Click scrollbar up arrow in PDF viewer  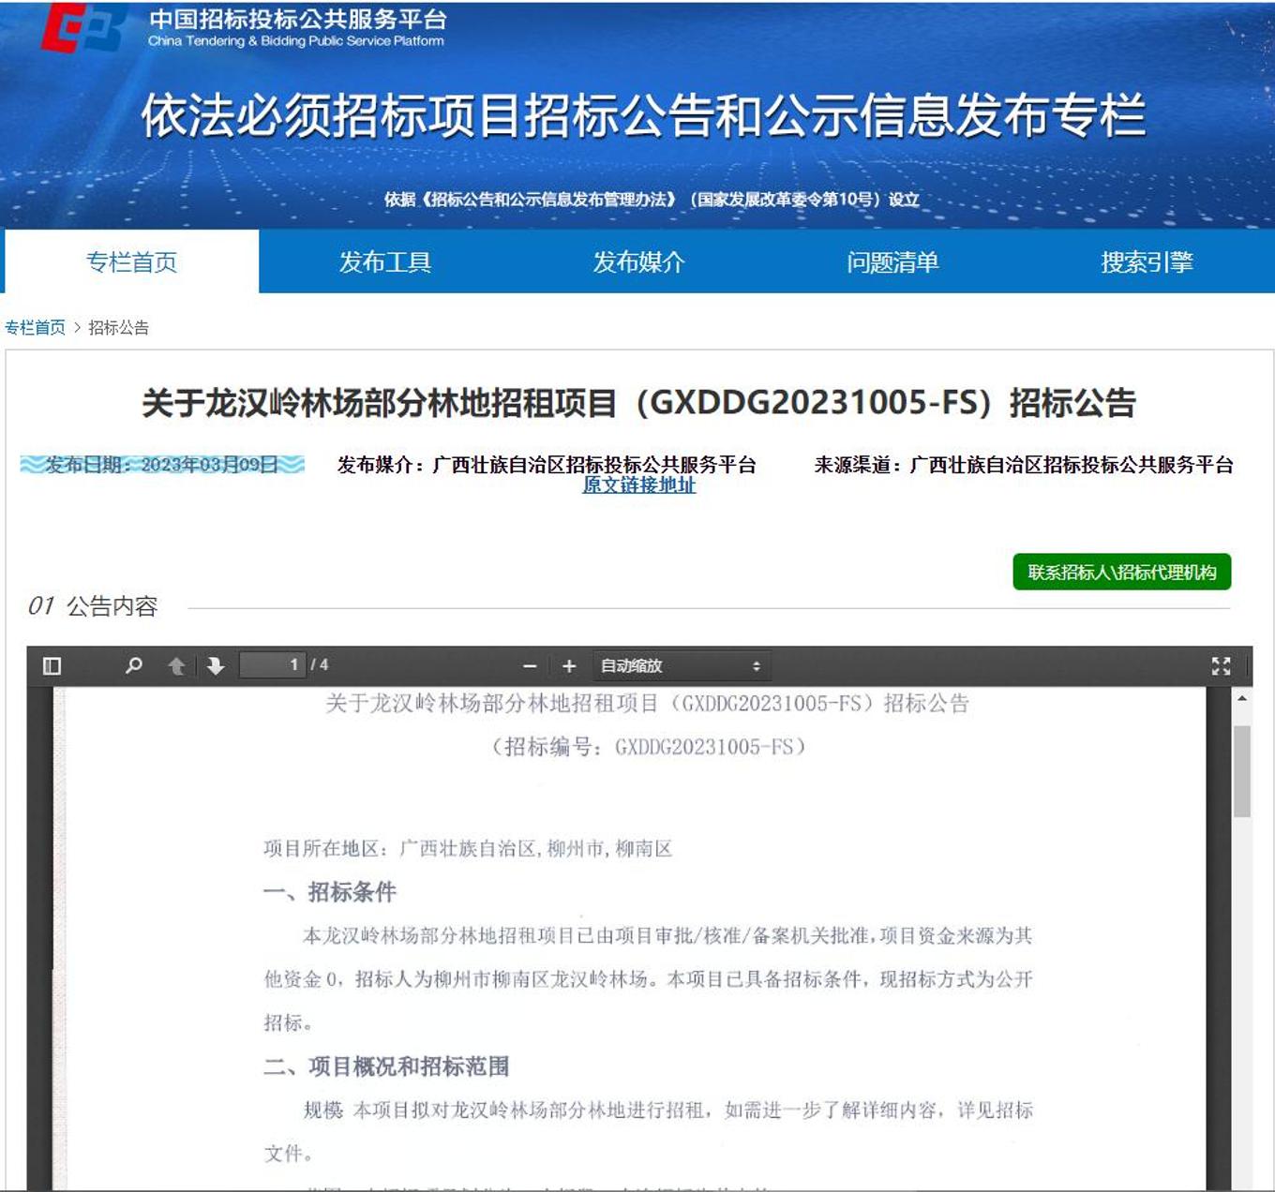pyautogui.click(x=1242, y=698)
